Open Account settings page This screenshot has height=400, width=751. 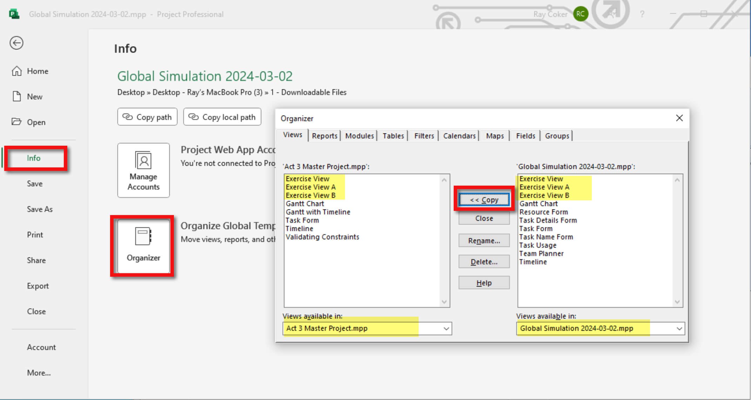pyautogui.click(x=41, y=347)
